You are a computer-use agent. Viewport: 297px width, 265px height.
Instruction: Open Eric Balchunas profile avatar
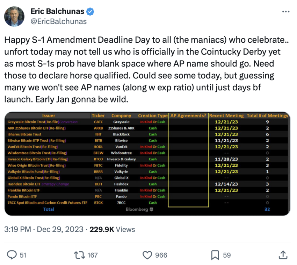tap(14, 16)
